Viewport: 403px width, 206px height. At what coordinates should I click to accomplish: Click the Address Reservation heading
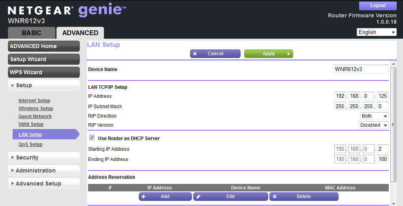coord(111,177)
